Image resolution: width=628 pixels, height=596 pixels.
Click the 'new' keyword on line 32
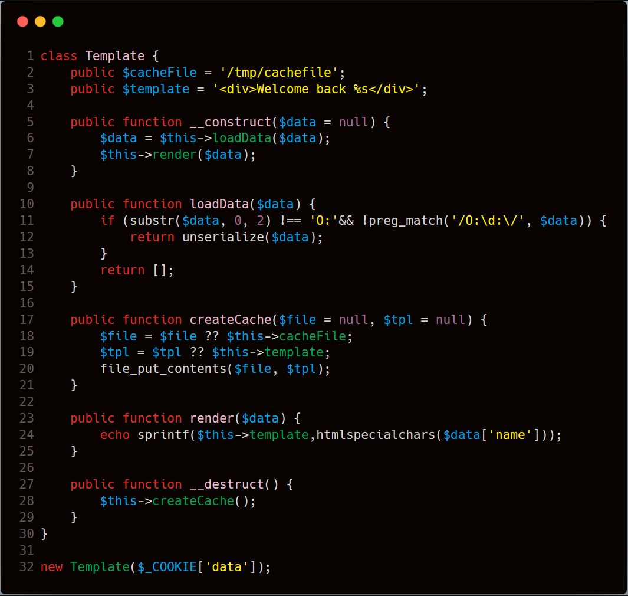[x=52, y=566]
